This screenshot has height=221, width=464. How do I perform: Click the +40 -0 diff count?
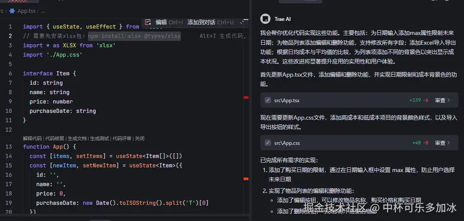[421, 143]
